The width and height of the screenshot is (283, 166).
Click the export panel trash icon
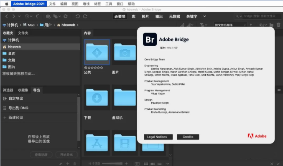pos(75,163)
